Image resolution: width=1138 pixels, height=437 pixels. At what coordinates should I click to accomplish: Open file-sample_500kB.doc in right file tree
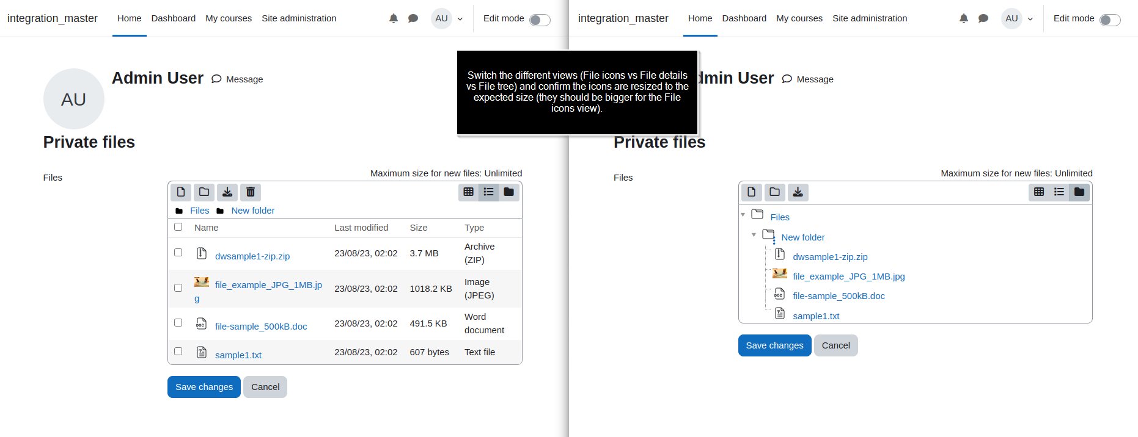839,296
